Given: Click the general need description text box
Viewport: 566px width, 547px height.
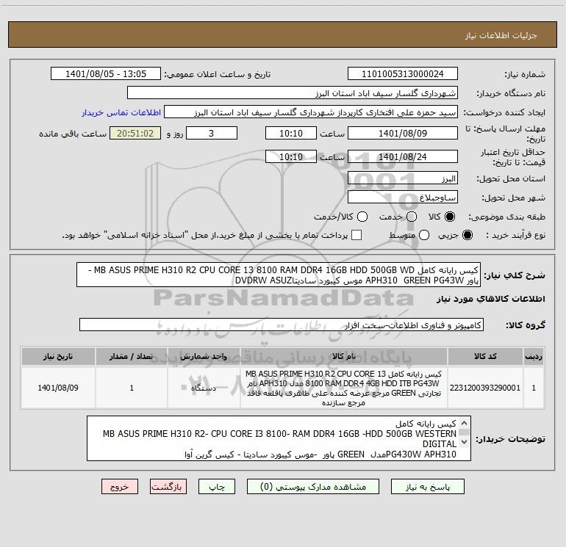Looking at the screenshot, I should click(279, 275).
